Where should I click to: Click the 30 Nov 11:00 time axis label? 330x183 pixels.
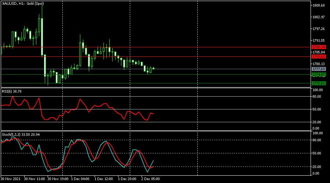tap(34, 179)
